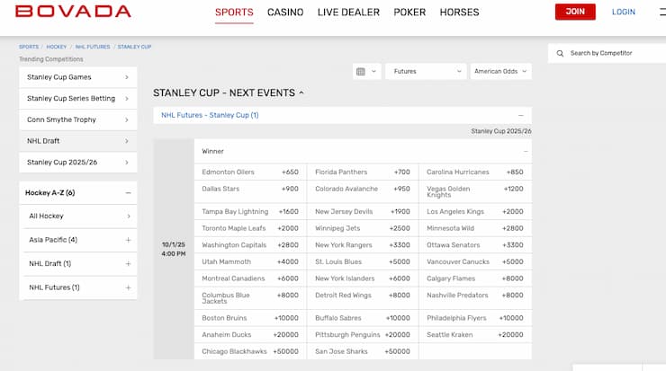Bet Colorado Avalanche at +950
The width and height of the screenshot is (666, 371).
click(363, 192)
